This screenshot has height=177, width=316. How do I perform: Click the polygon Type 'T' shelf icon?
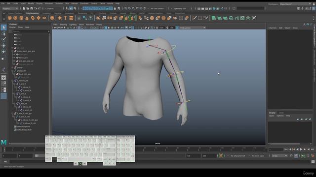pyautogui.click(x=66, y=18)
